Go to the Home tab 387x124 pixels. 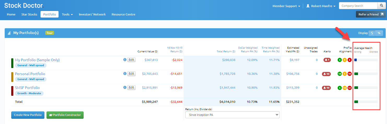(x=11, y=14)
